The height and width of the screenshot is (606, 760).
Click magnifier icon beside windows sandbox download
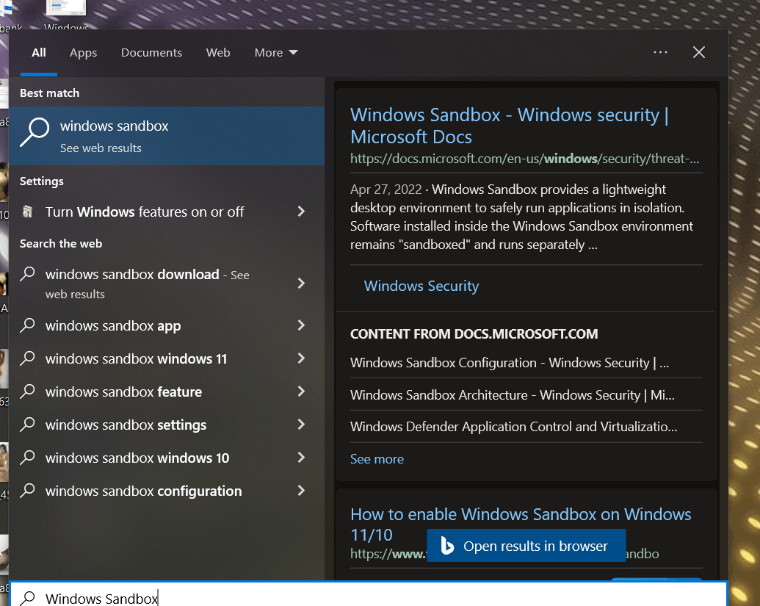[28, 274]
